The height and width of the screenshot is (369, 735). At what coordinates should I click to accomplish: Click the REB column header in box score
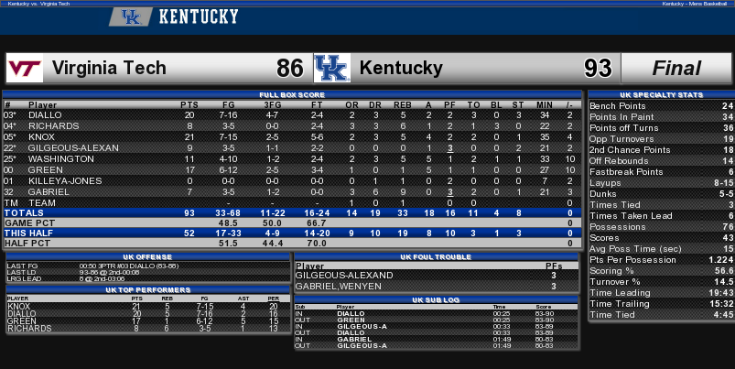point(402,105)
